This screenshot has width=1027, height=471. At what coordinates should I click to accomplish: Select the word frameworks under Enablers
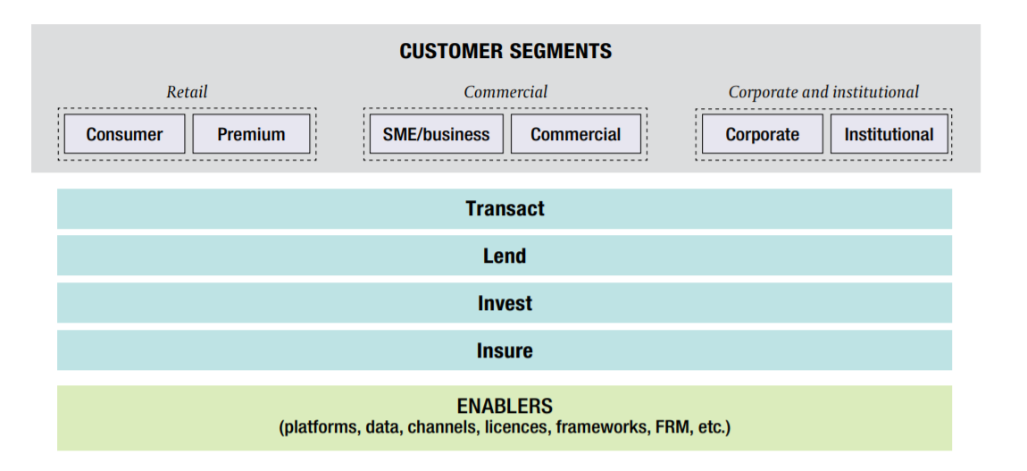coord(595,427)
